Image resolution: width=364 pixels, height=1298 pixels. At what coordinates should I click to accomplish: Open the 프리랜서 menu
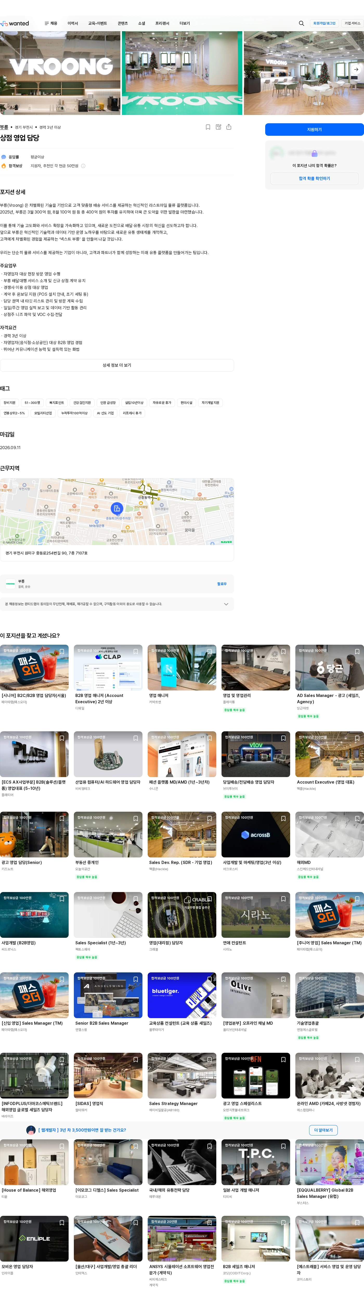click(162, 23)
